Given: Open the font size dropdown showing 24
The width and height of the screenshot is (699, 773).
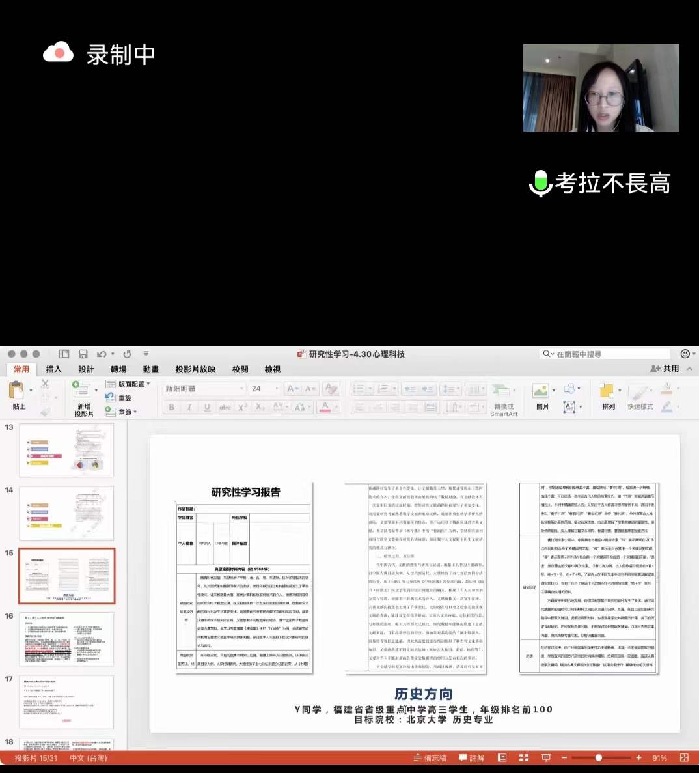Looking at the screenshot, I should (x=264, y=389).
